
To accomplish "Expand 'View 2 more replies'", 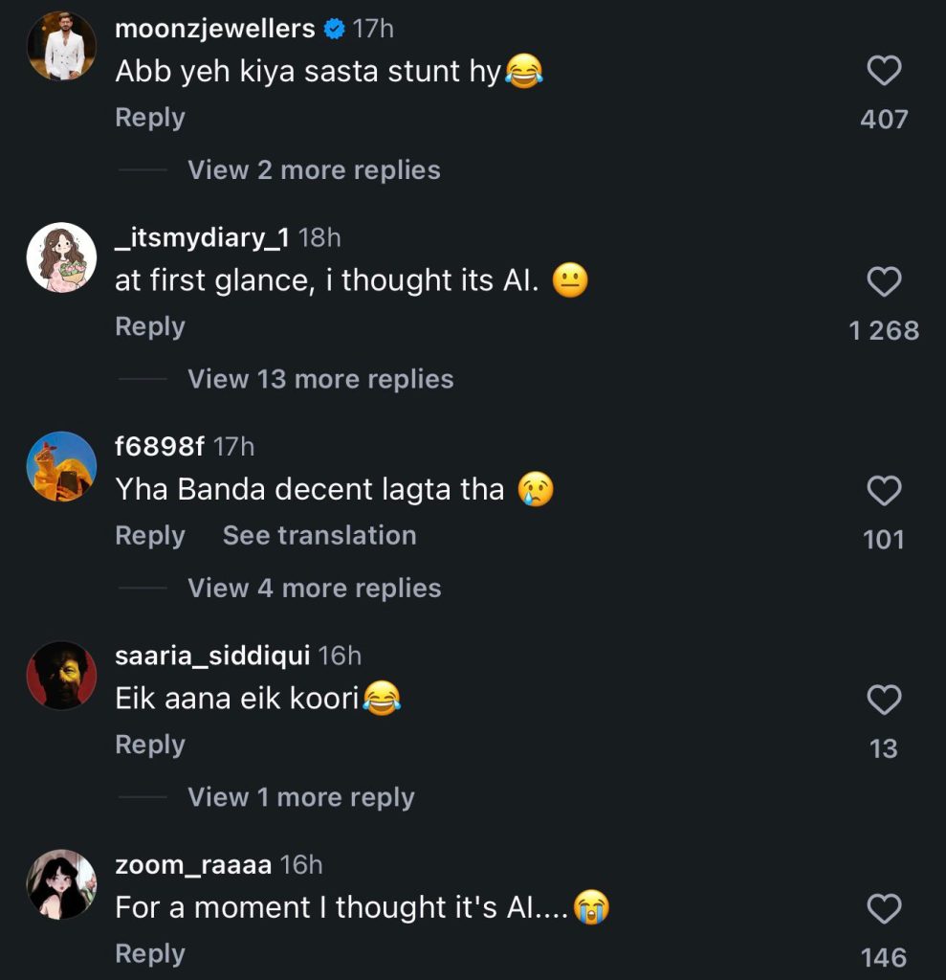I will 314,170.
